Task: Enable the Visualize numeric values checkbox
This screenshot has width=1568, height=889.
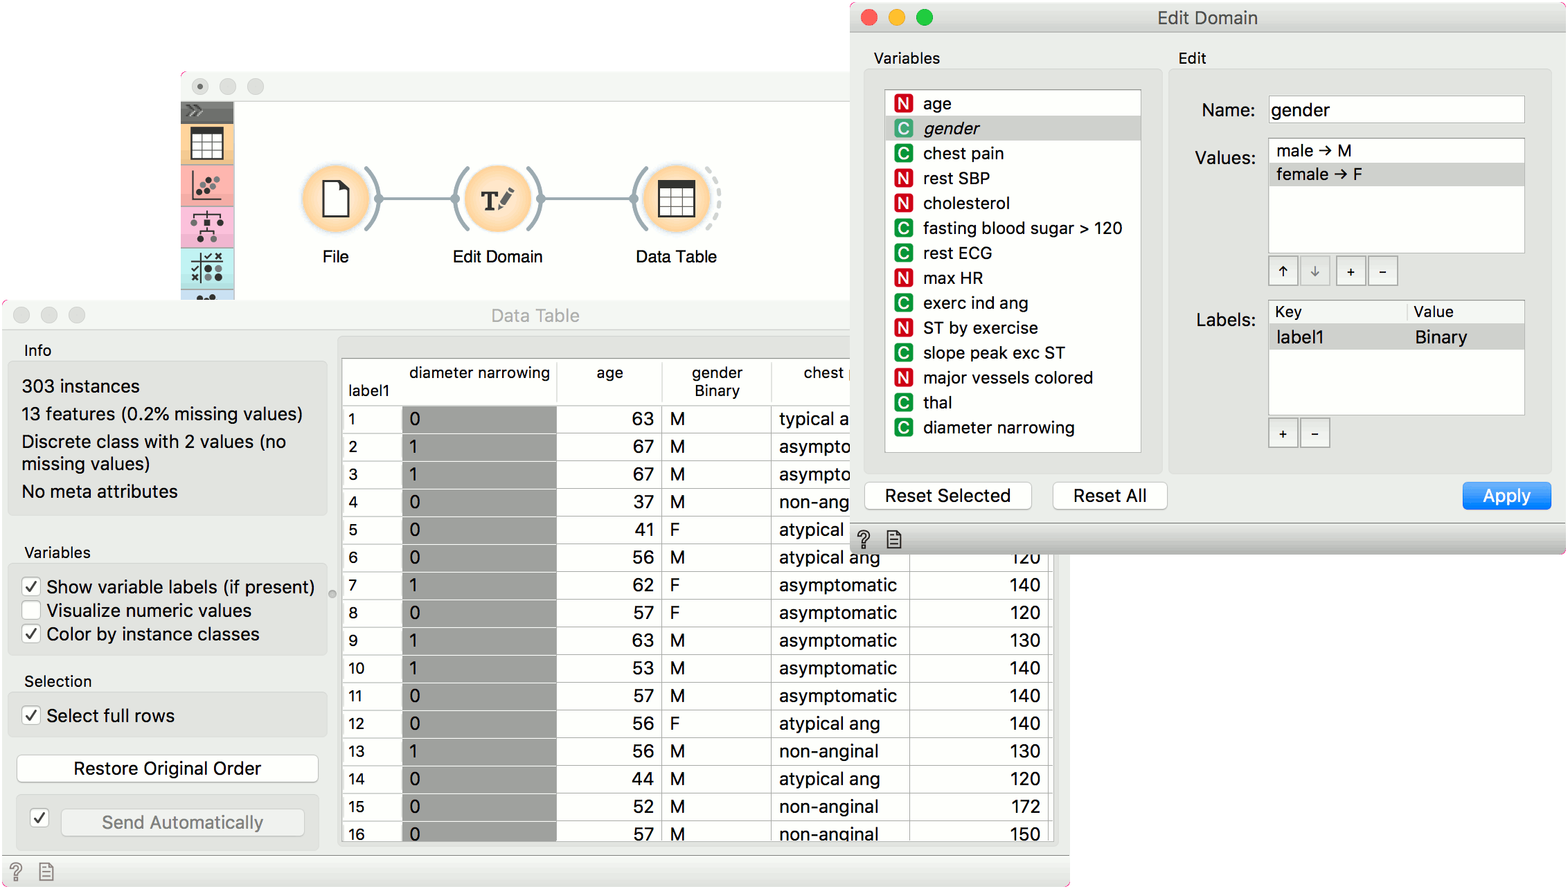Action: point(31,610)
